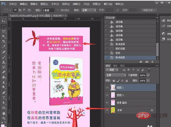The image size is (171, 127).
Task: Toggle visibility of 背景 layer
Action: (107, 110)
